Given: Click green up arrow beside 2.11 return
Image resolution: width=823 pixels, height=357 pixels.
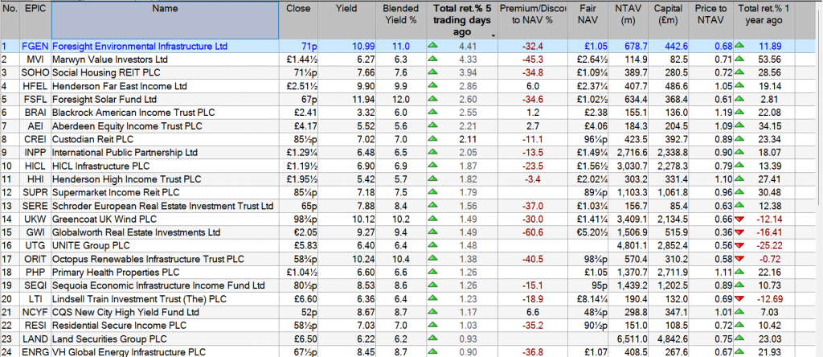Looking at the screenshot, I should tap(434, 139).
